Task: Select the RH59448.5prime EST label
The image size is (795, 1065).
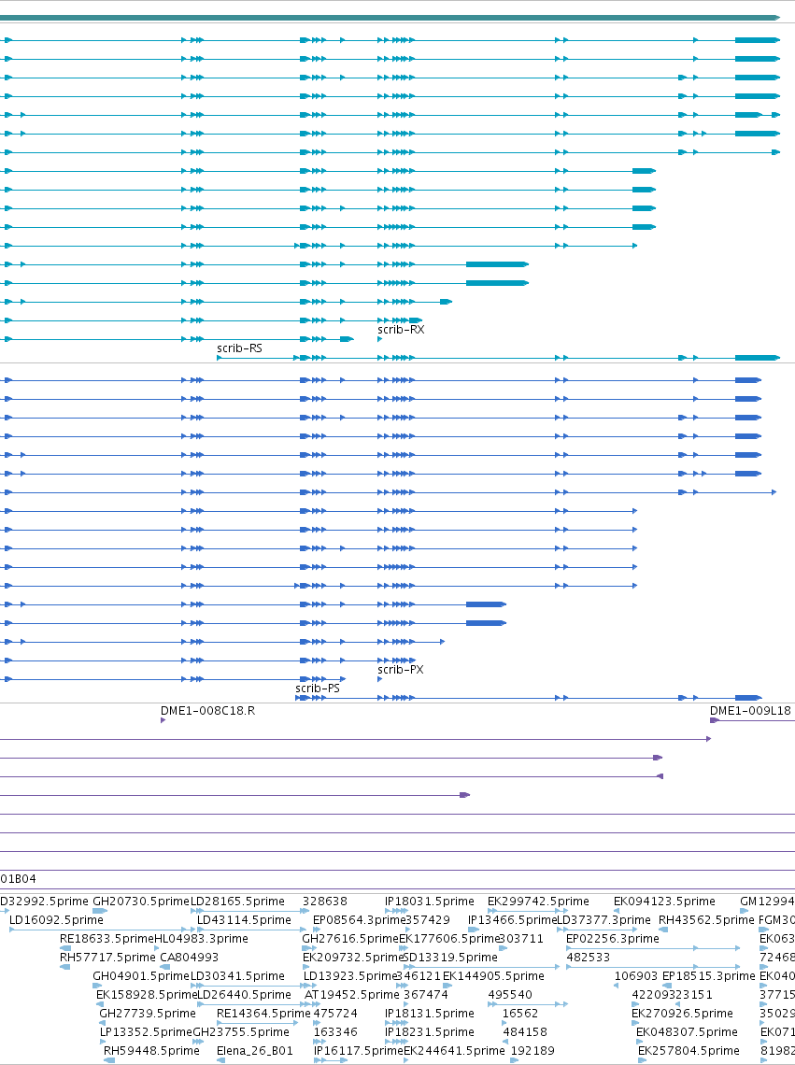Action: pyautogui.click(x=151, y=1051)
